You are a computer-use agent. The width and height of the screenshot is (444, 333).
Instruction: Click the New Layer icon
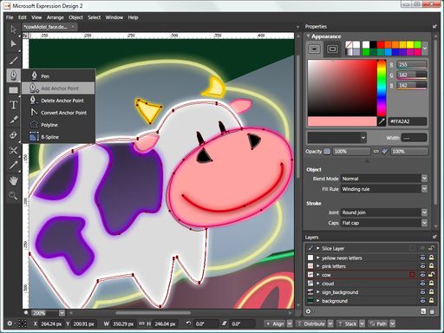tap(423, 311)
